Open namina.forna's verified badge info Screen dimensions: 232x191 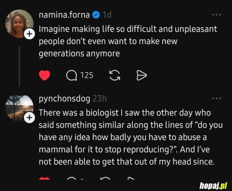coord(96,15)
